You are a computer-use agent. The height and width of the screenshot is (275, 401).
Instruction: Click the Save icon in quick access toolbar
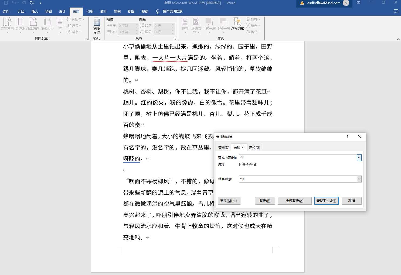click(6, 3)
